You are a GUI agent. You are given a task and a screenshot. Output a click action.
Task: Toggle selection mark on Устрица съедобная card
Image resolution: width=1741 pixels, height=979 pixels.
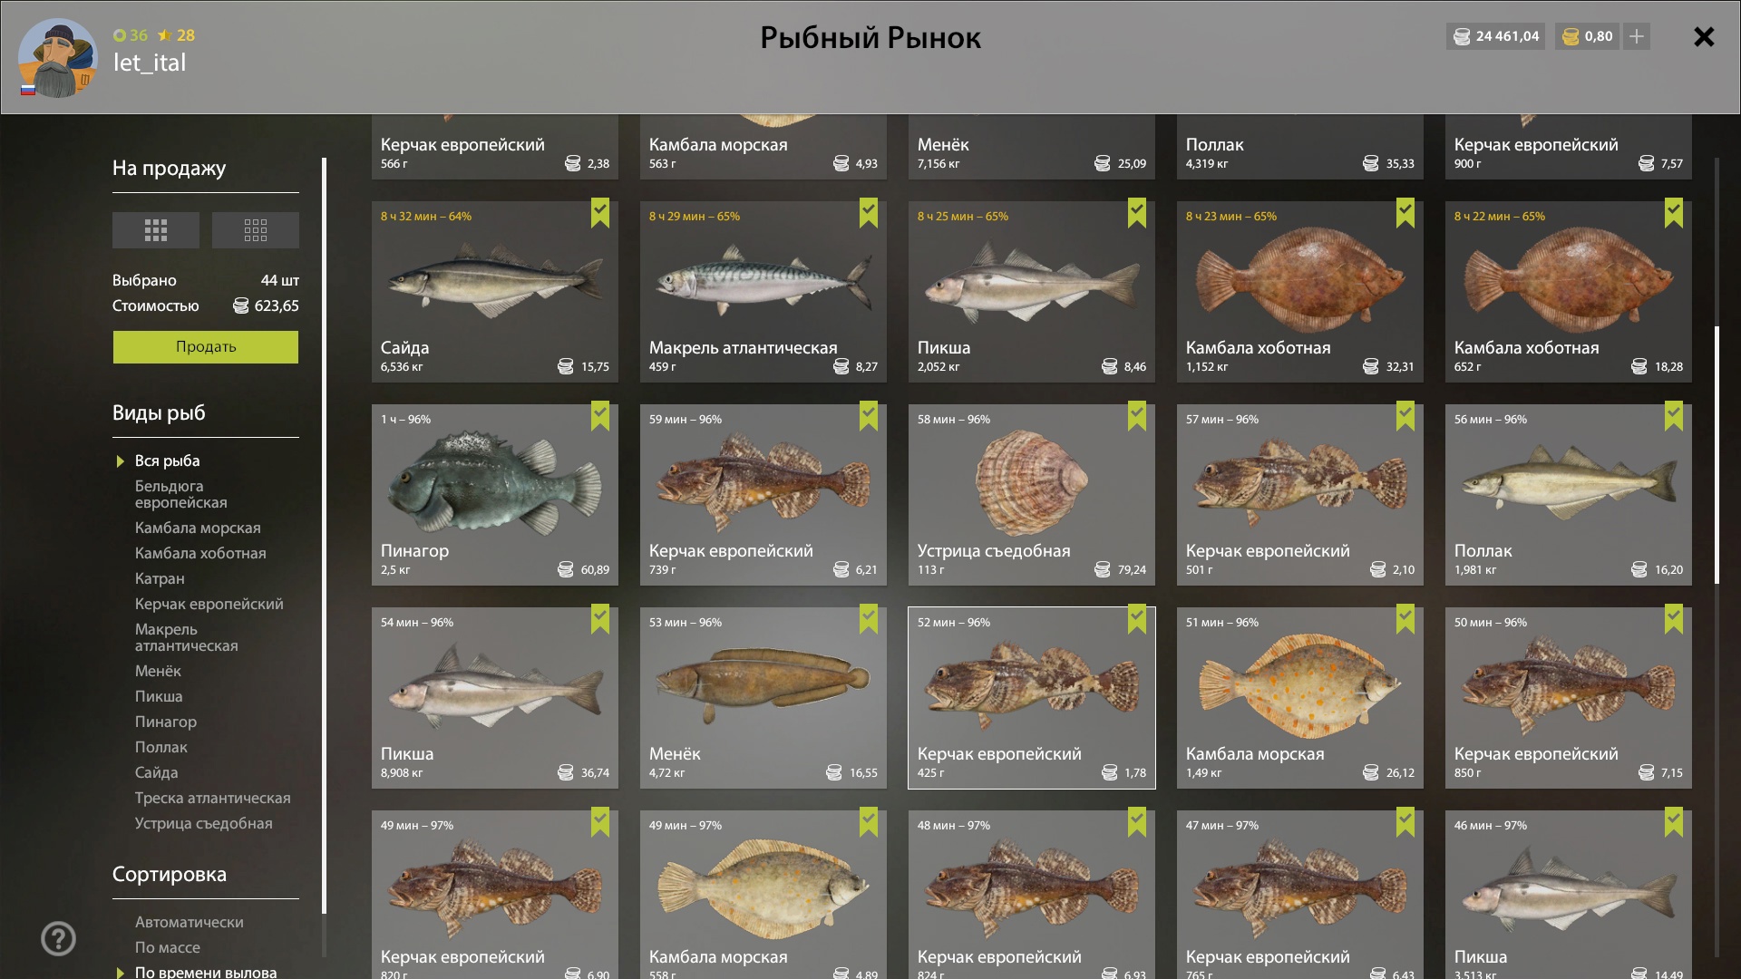coord(1137,416)
